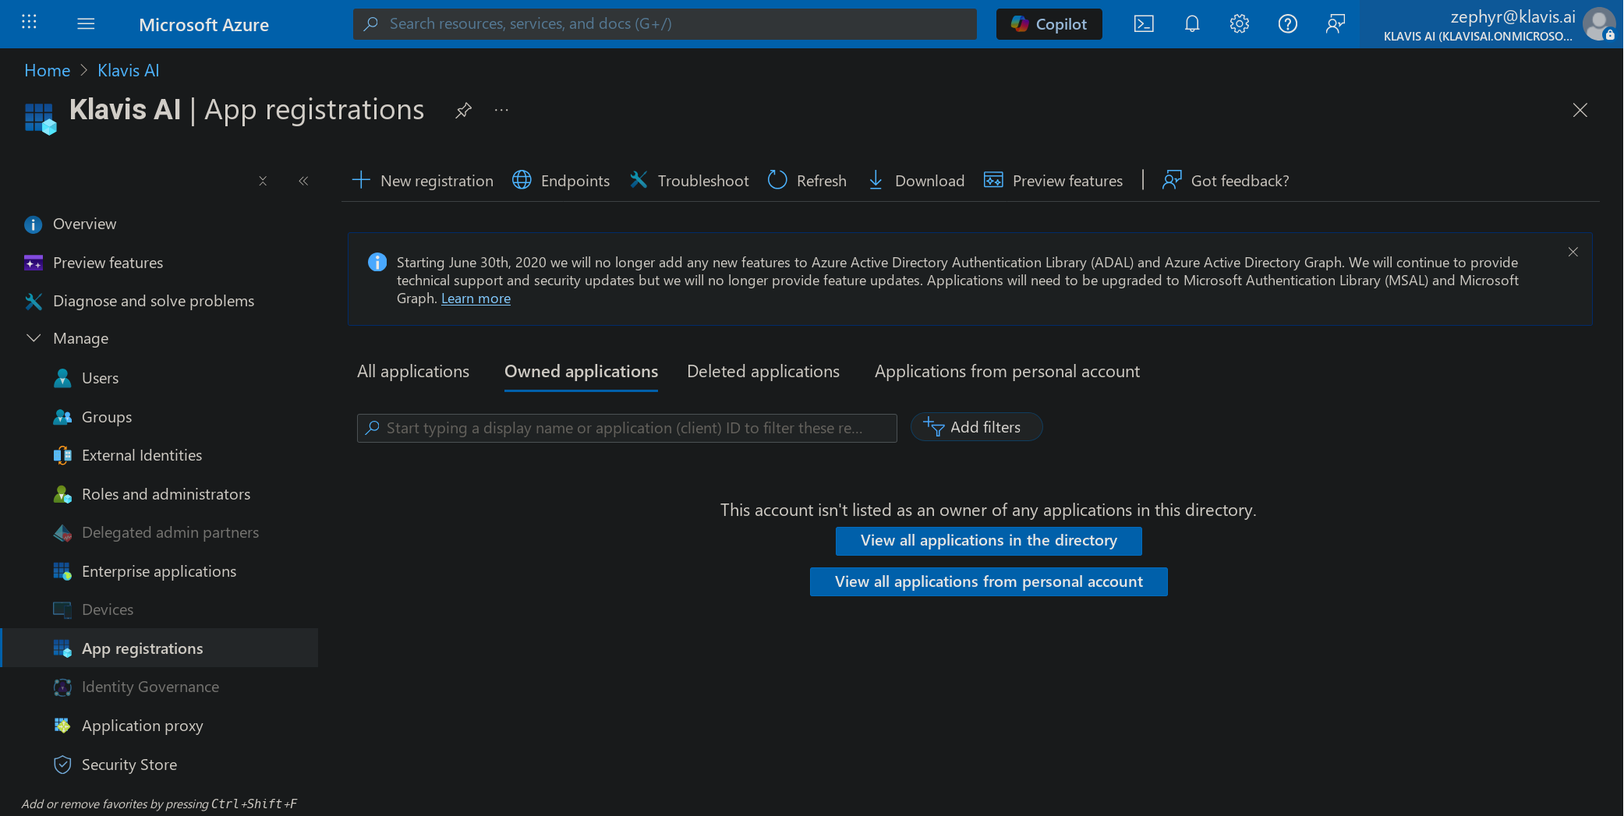Switch to the All applications tab

point(412,371)
